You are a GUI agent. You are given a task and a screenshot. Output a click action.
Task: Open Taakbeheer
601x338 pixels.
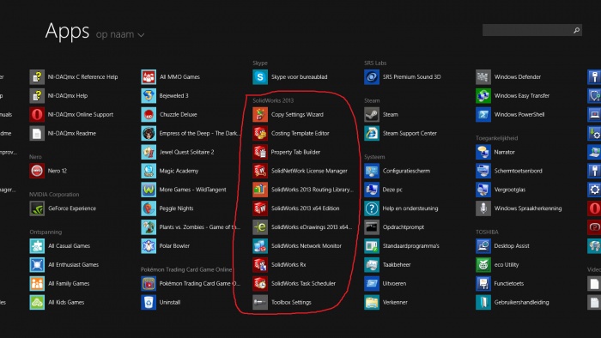(388, 264)
